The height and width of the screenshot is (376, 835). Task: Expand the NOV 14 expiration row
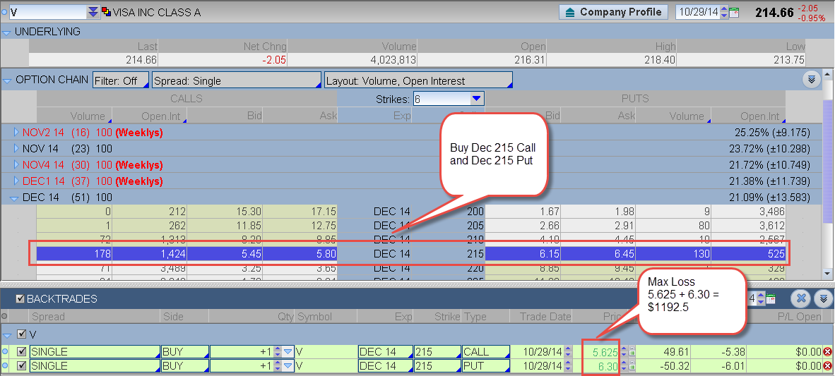(16, 148)
